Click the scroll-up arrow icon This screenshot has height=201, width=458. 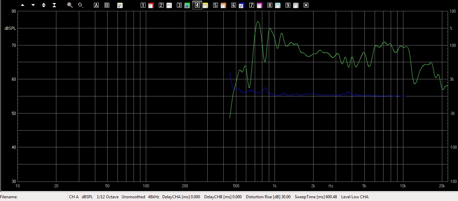pos(23,5)
